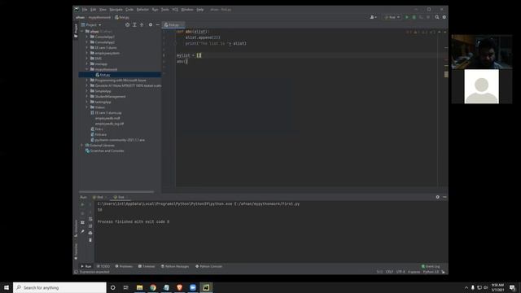Image resolution: width=521 pixels, height=293 pixels.
Task: Open the Window menu
Action: pyautogui.click(x=187, y=10)
